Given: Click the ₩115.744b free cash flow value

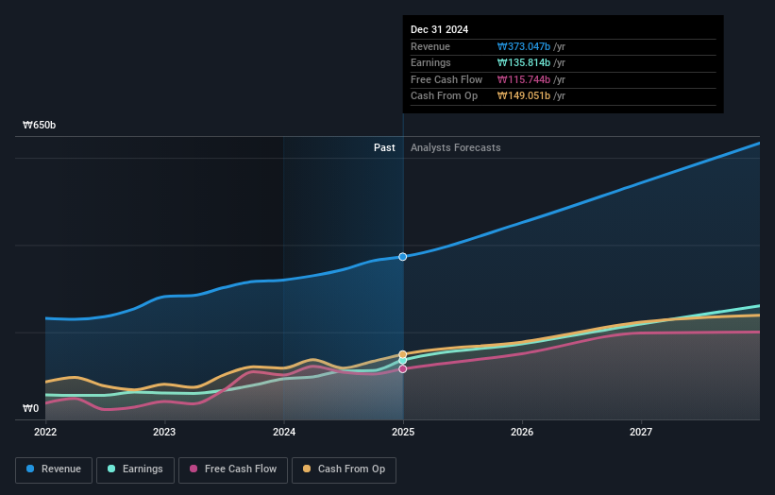Looking at the screenshot, I should click(x=524, y=79).
